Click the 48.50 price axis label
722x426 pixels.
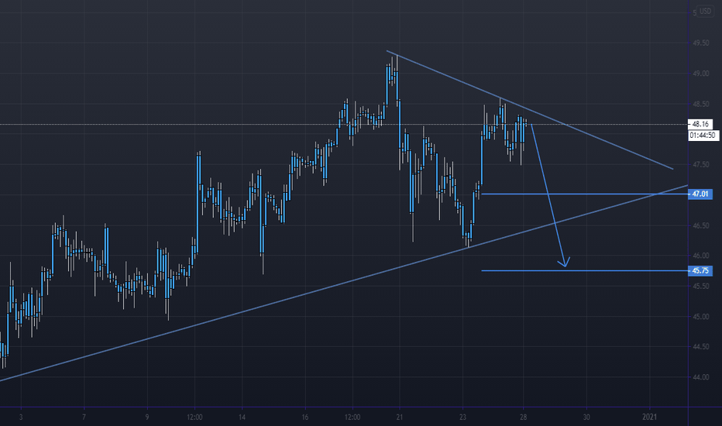[x=701, y=104]
